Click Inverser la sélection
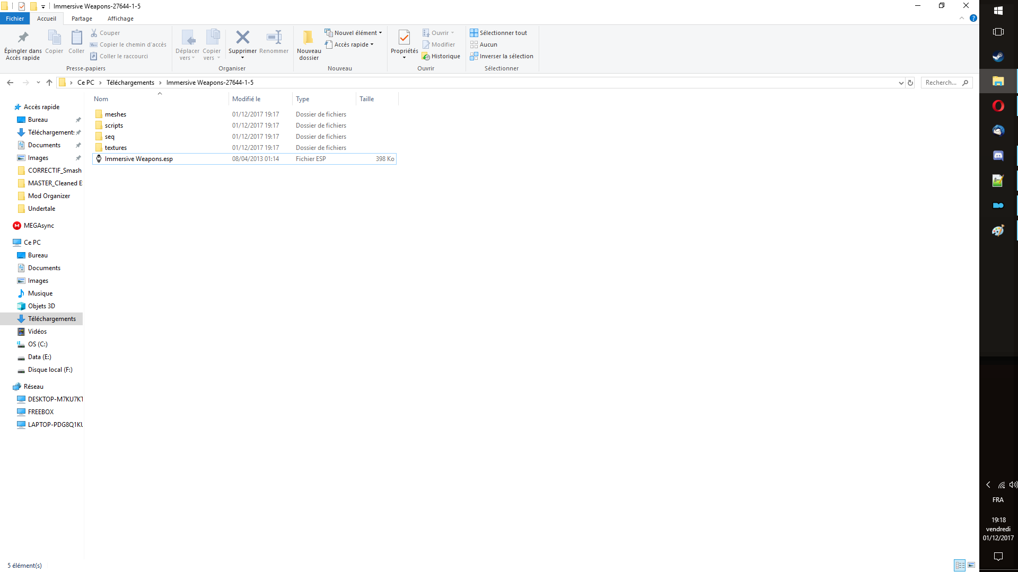 click(502, 56)
